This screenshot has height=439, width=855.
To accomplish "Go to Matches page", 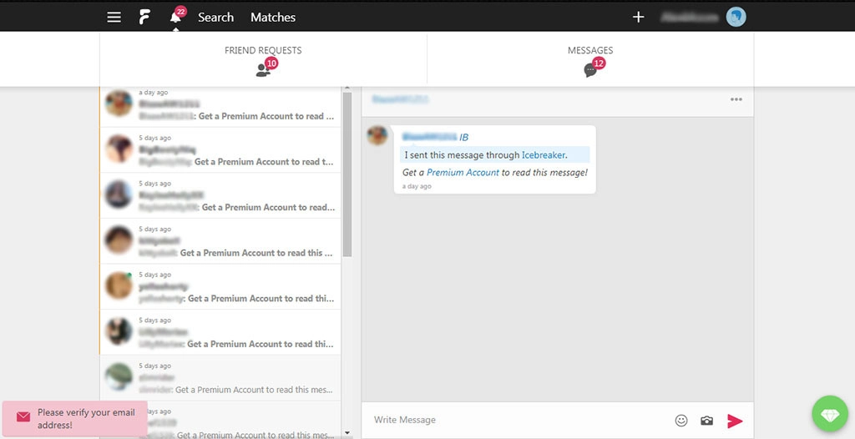I will (273, 17).
